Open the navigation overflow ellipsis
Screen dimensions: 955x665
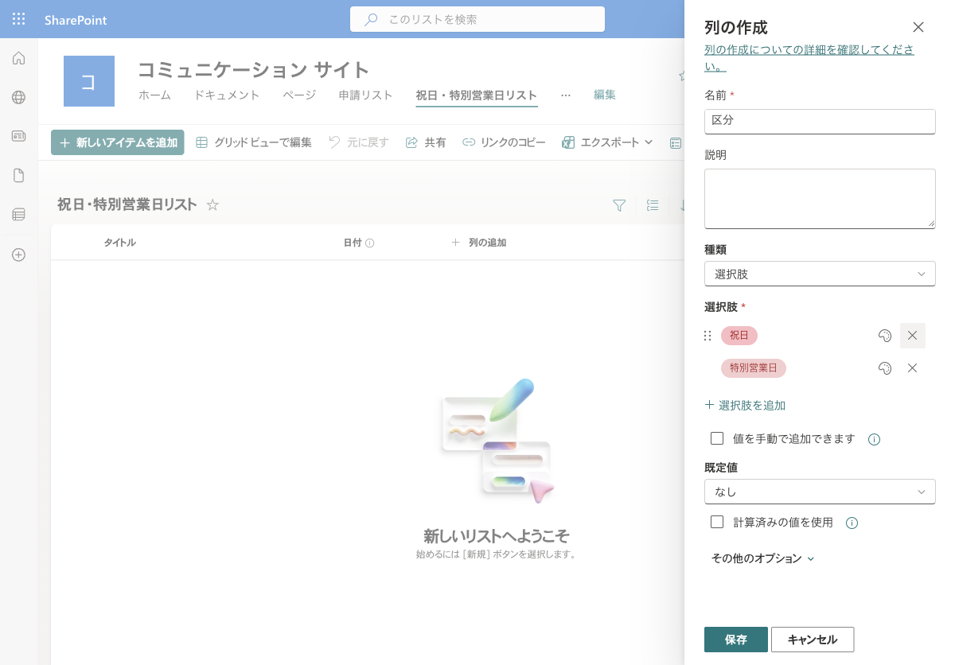tap(566, 95)
